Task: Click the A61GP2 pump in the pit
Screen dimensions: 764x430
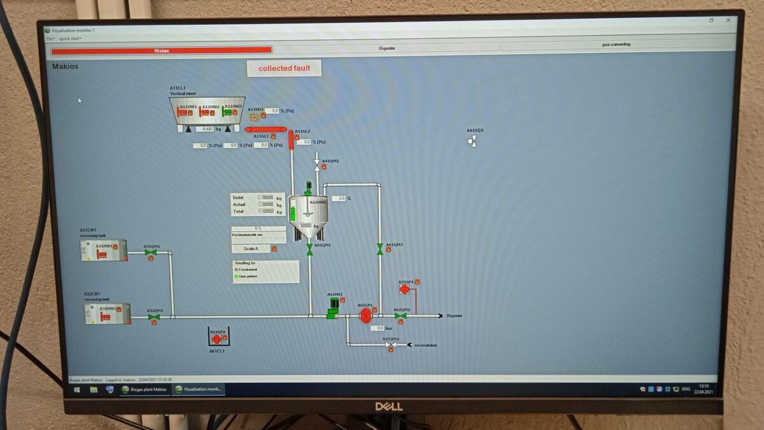Action: pos(216,339)
